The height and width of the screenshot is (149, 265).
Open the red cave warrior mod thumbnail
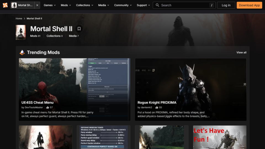tap(46, 137)
